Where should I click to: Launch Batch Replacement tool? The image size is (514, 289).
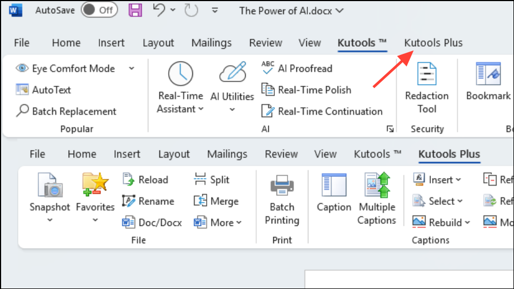(66, 112)
